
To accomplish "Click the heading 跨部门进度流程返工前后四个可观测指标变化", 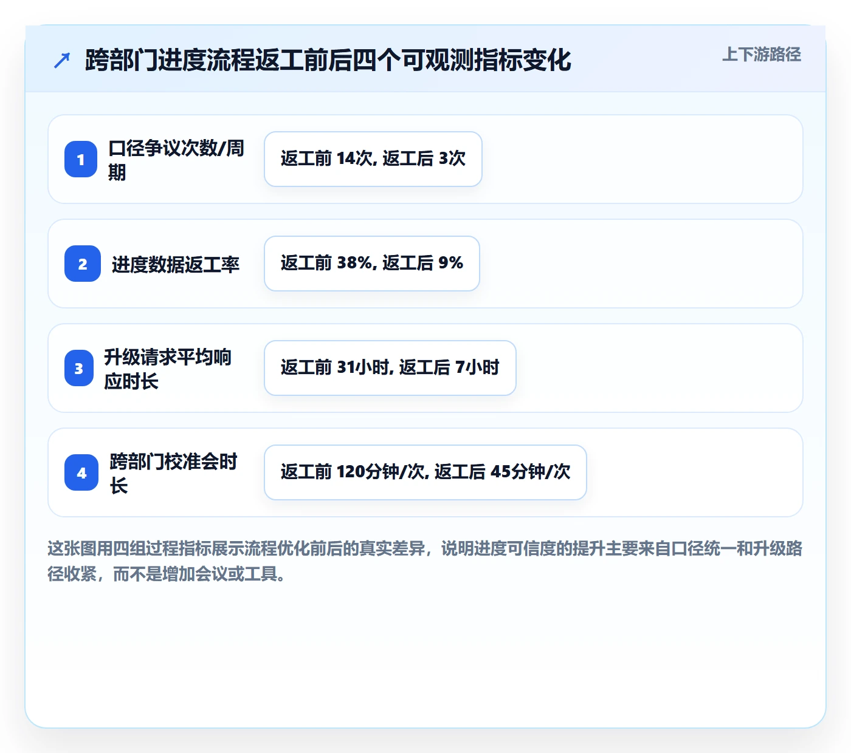I will (328, 60).
